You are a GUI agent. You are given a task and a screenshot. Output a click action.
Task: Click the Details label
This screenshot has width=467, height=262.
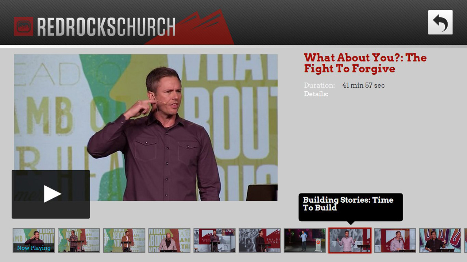click(x=316, y=94)
